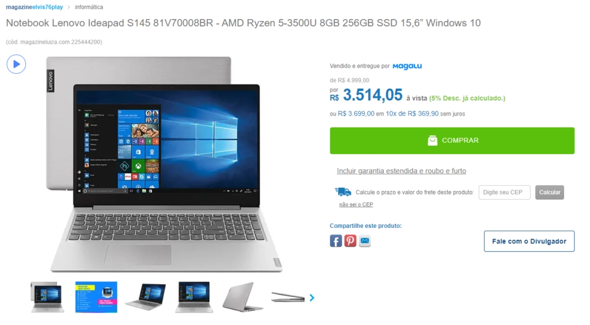The image size is (590, 325).
Task: Go to magazineelvis76play breadcrumb
Action: tap(34, 7)
